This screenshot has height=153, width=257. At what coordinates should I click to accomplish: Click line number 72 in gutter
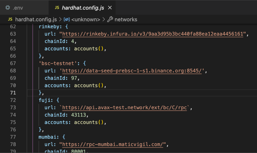tap(13, 100)
